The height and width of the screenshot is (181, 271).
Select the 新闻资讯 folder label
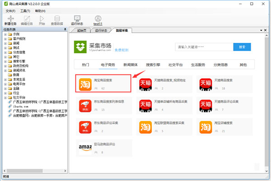click(x=19, y=70)
